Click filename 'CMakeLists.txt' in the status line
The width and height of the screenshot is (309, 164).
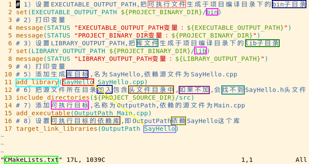coord(31,160)
